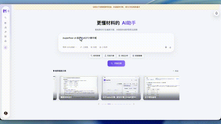Open notifications bell icon
The width and height of the screenshot is (221, 124).
coord(217,13)
